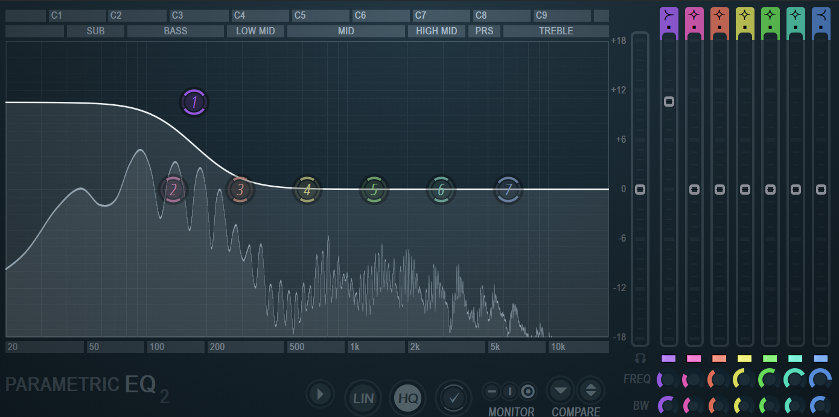Turn monitor off with the minus option
839x417 pixels.
coord(492,392)
